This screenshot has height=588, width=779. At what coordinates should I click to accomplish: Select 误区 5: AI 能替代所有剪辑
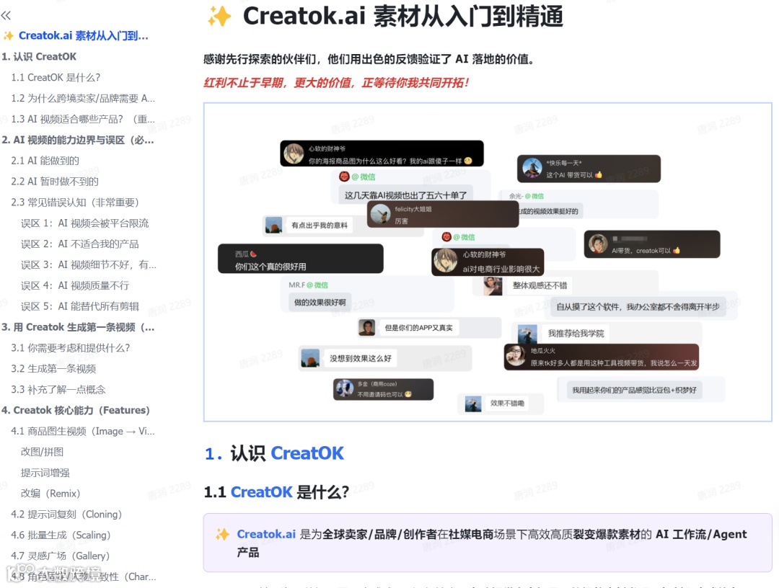[x=80, y=307]
